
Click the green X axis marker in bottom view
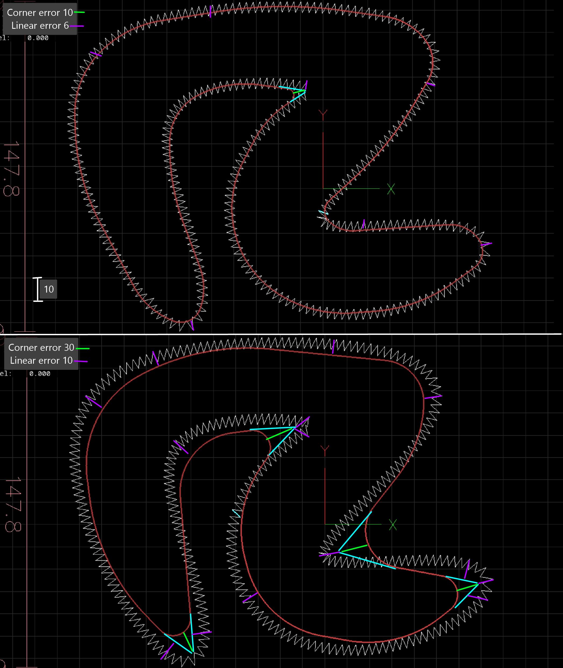pos(393,525)
